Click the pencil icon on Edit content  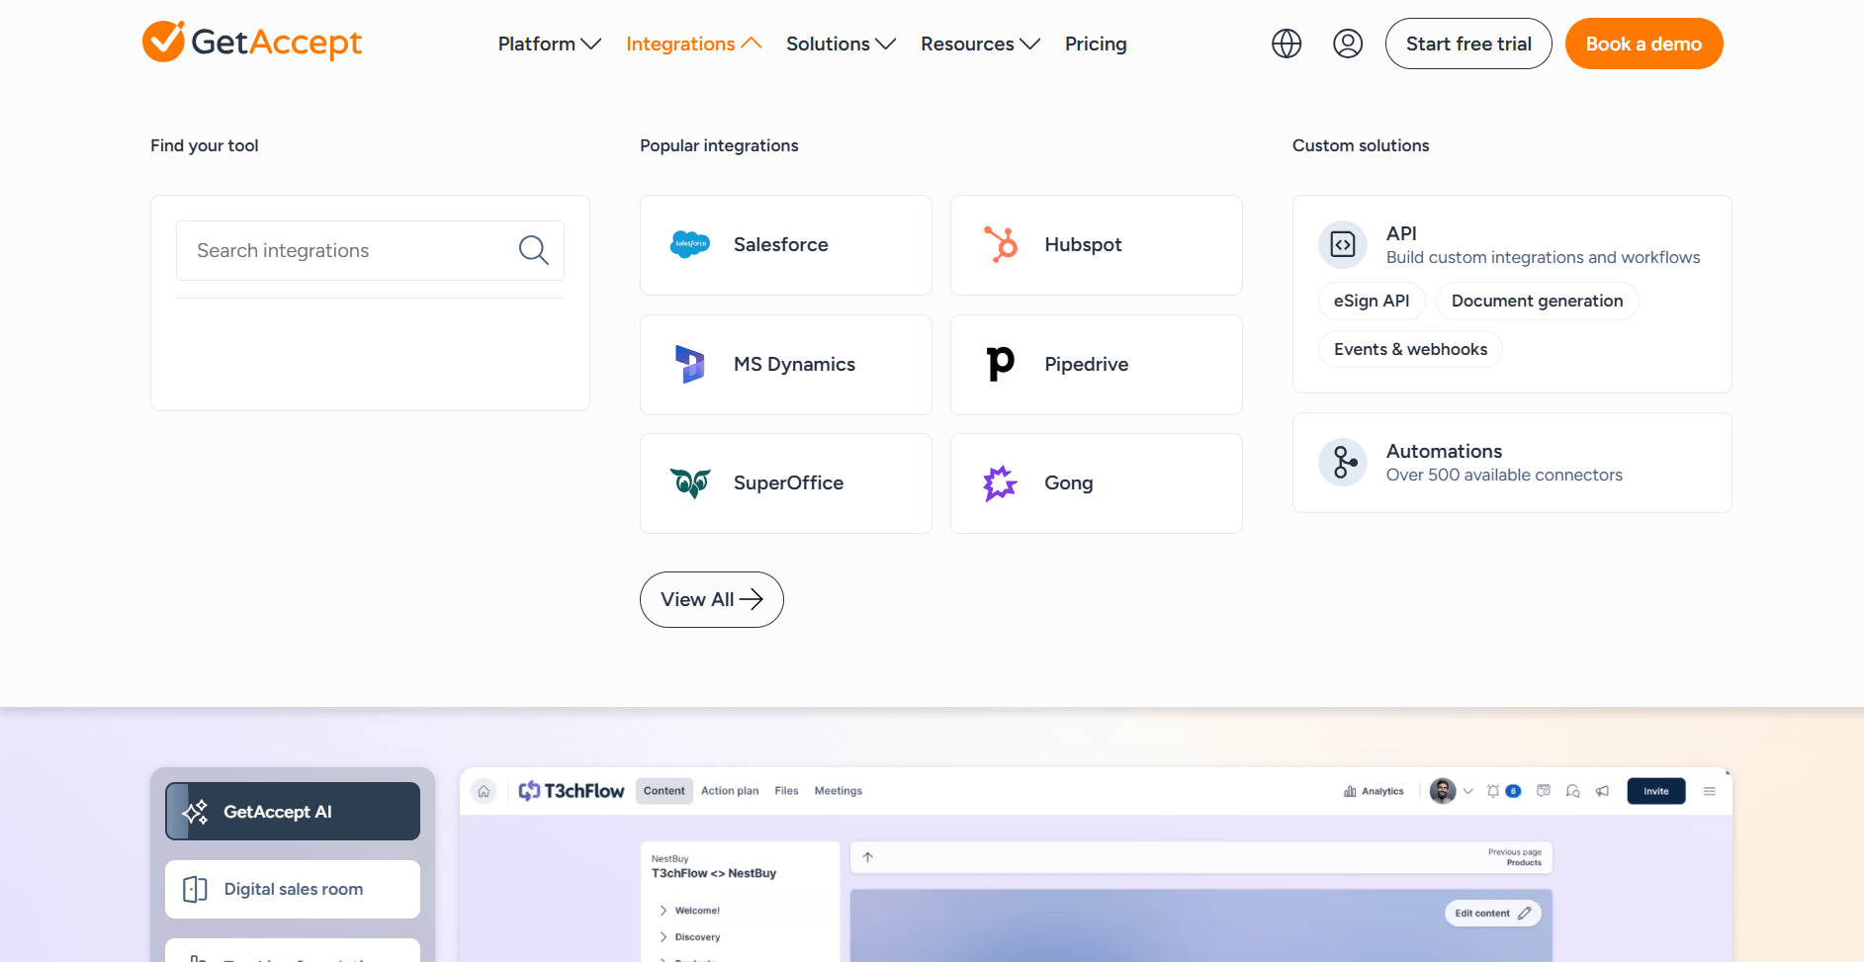coord(1525,914)
